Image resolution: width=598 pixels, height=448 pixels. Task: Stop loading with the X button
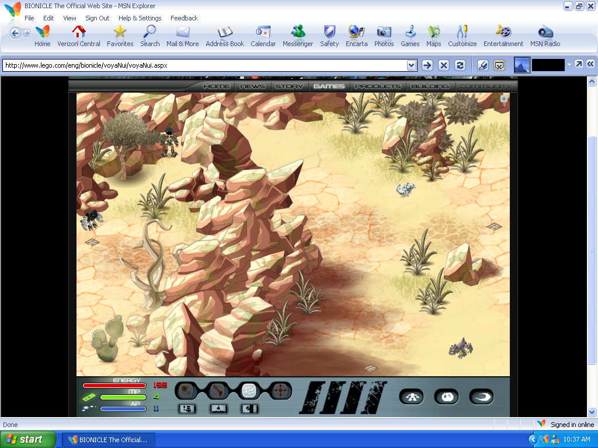click(x=444, y=65)
